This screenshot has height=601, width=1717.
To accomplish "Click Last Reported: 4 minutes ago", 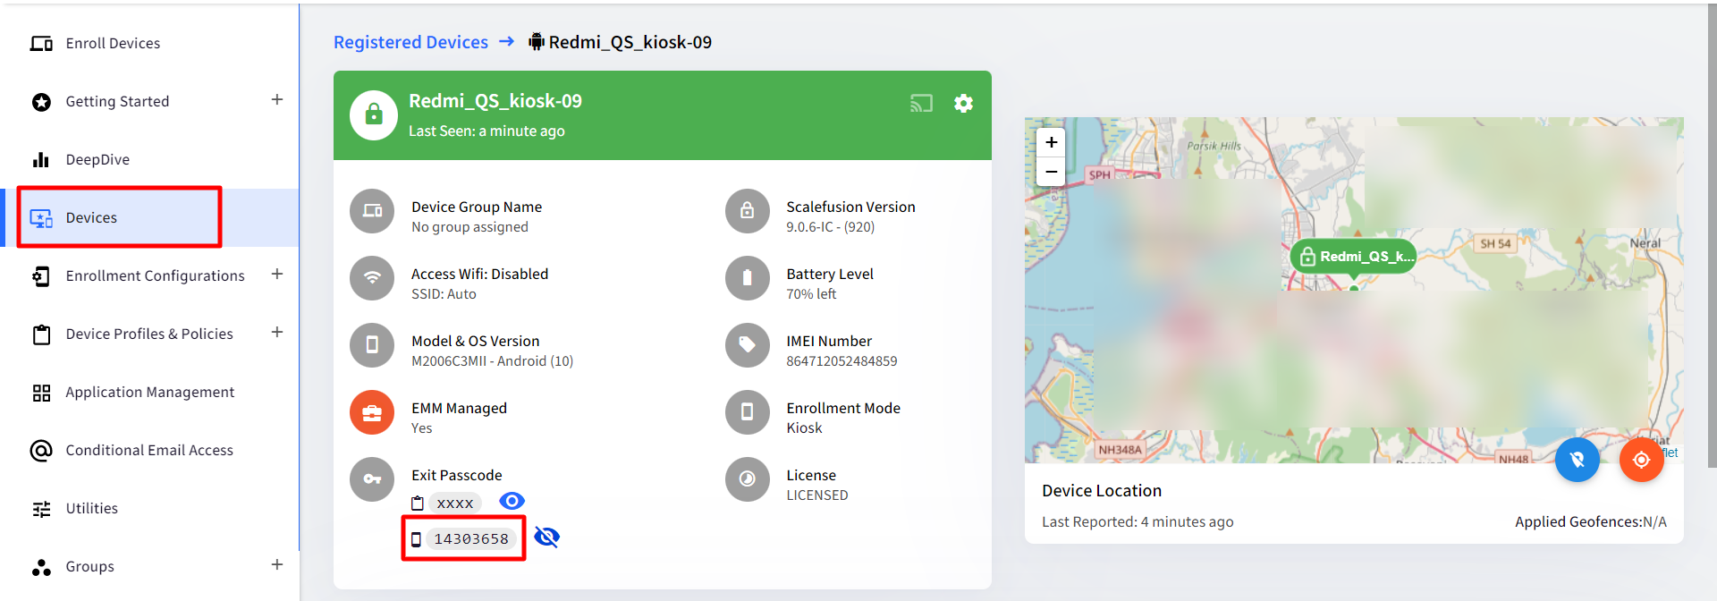I will pyautogui.click(x=1138, y=521).
